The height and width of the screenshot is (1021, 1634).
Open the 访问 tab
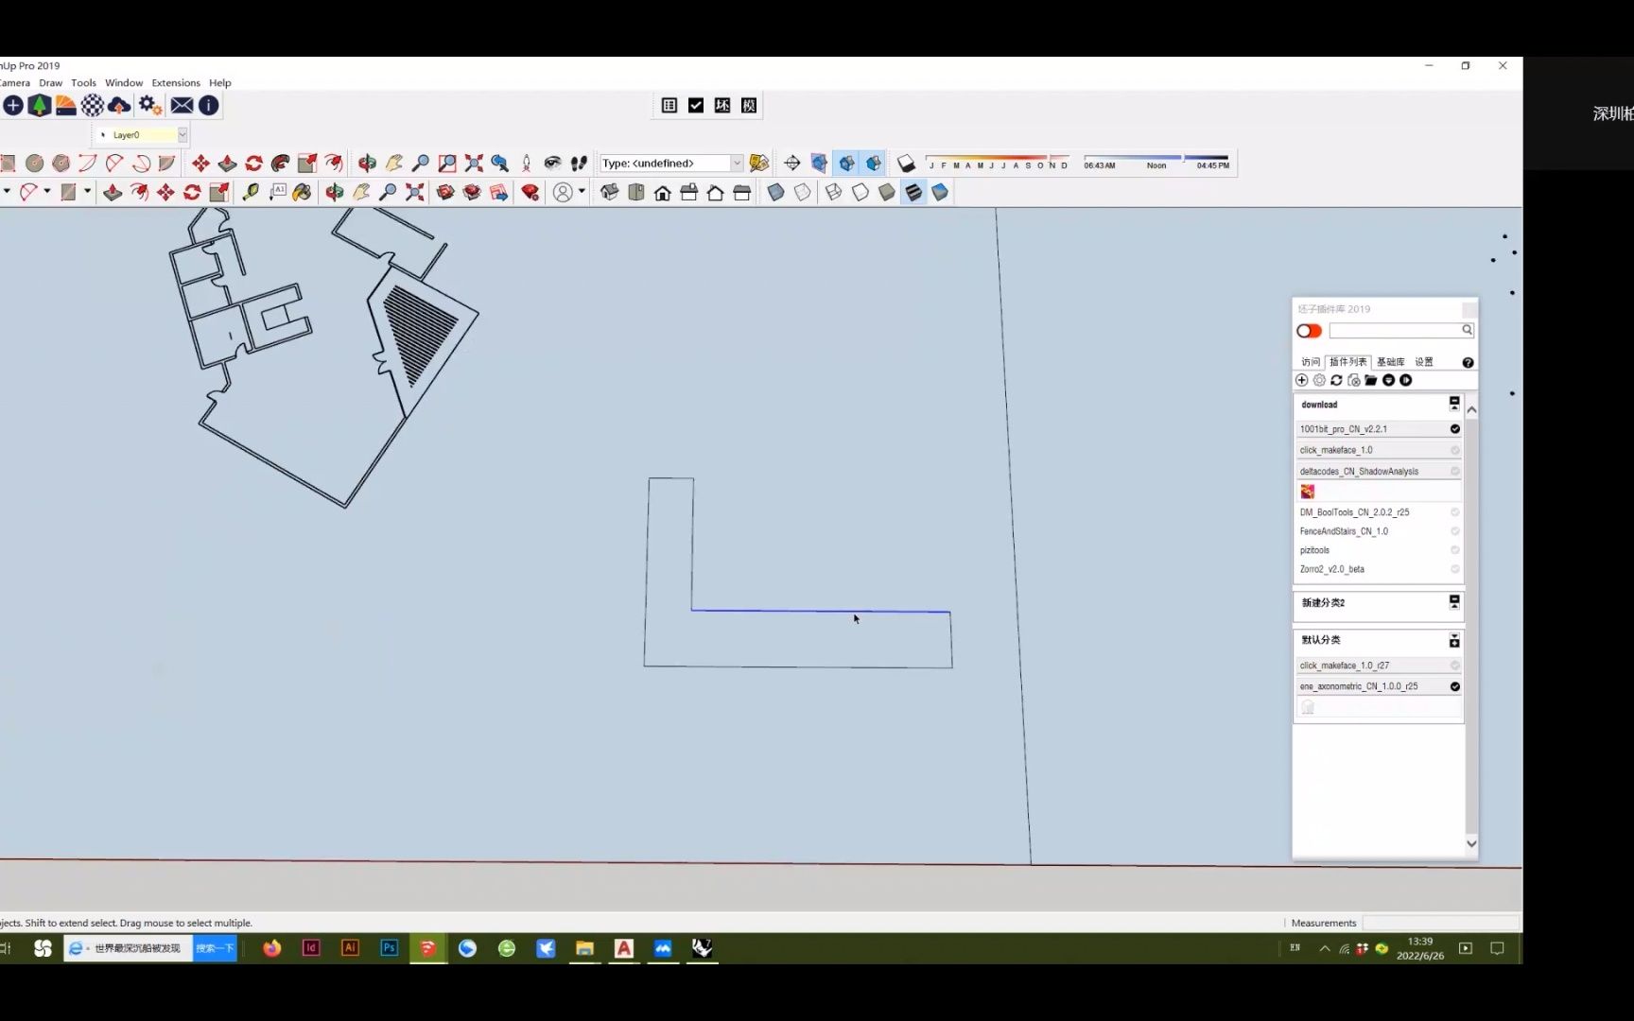point(1311,362)
